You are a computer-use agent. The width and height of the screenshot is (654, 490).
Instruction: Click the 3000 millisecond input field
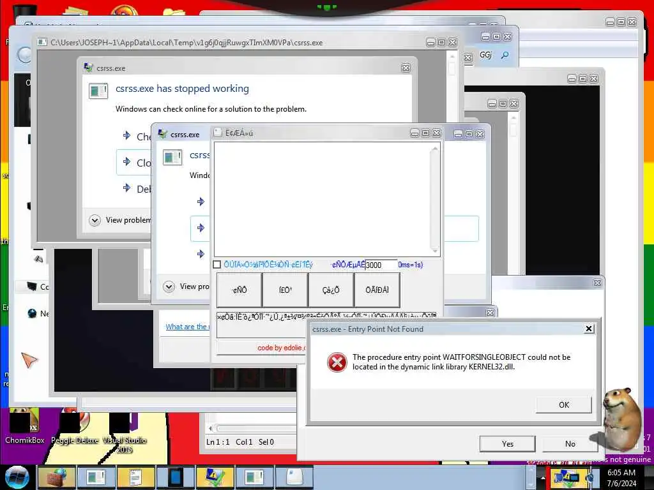click(381, 265)
